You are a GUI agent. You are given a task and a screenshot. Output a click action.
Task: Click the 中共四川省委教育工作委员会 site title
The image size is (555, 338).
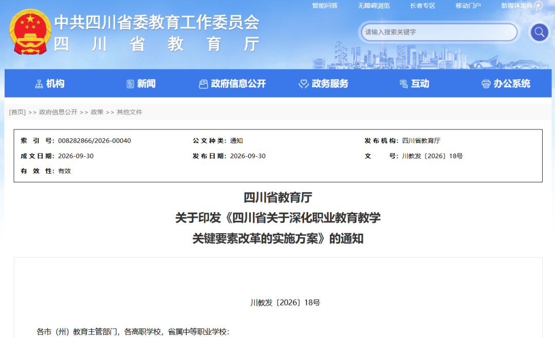click(x=157, y=22)
